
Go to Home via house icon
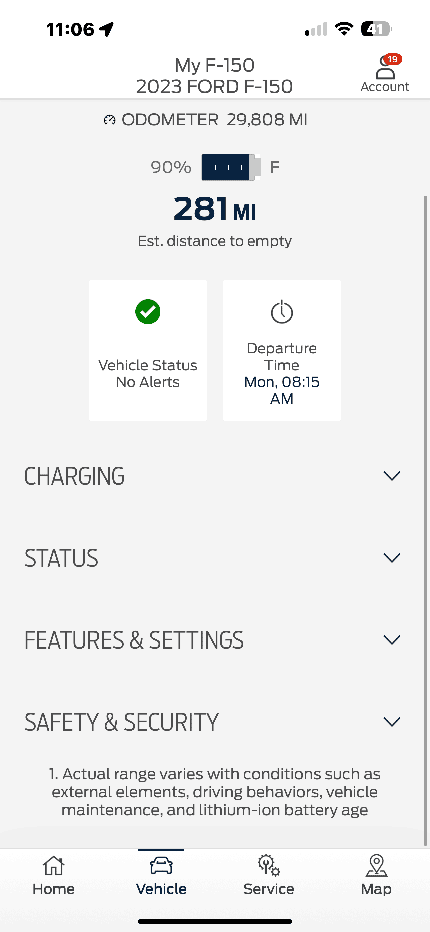[x=54, y=866]
